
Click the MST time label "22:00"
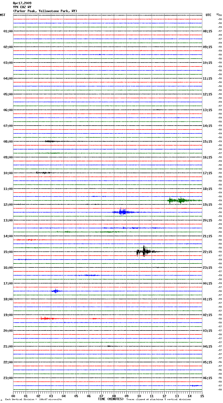8,362
